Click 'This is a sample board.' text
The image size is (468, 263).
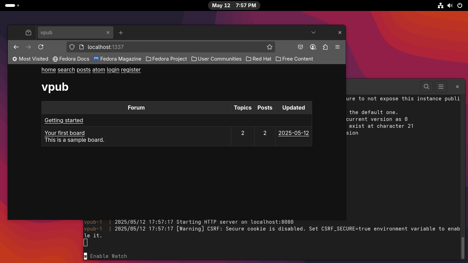pyautogui.click(x=74, y=140)
